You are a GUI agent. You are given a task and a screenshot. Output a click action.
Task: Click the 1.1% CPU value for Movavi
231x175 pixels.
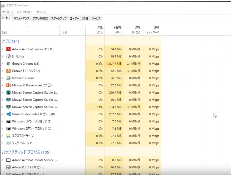[x=99, y=107]
